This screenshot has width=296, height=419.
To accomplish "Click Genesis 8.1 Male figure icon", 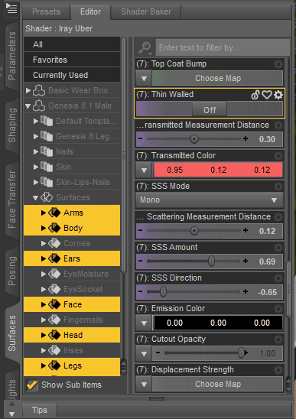I will pyautogui.click(x=39, y=106).
